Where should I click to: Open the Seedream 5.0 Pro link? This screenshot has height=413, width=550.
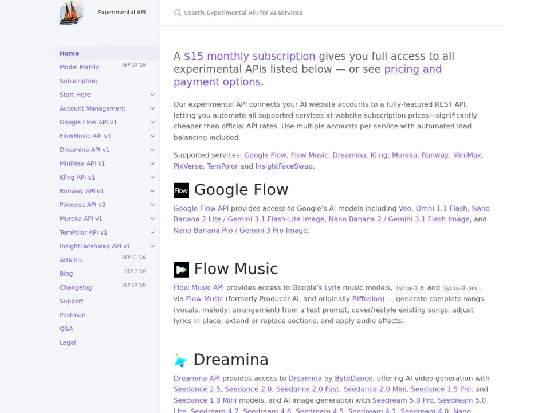403,400
